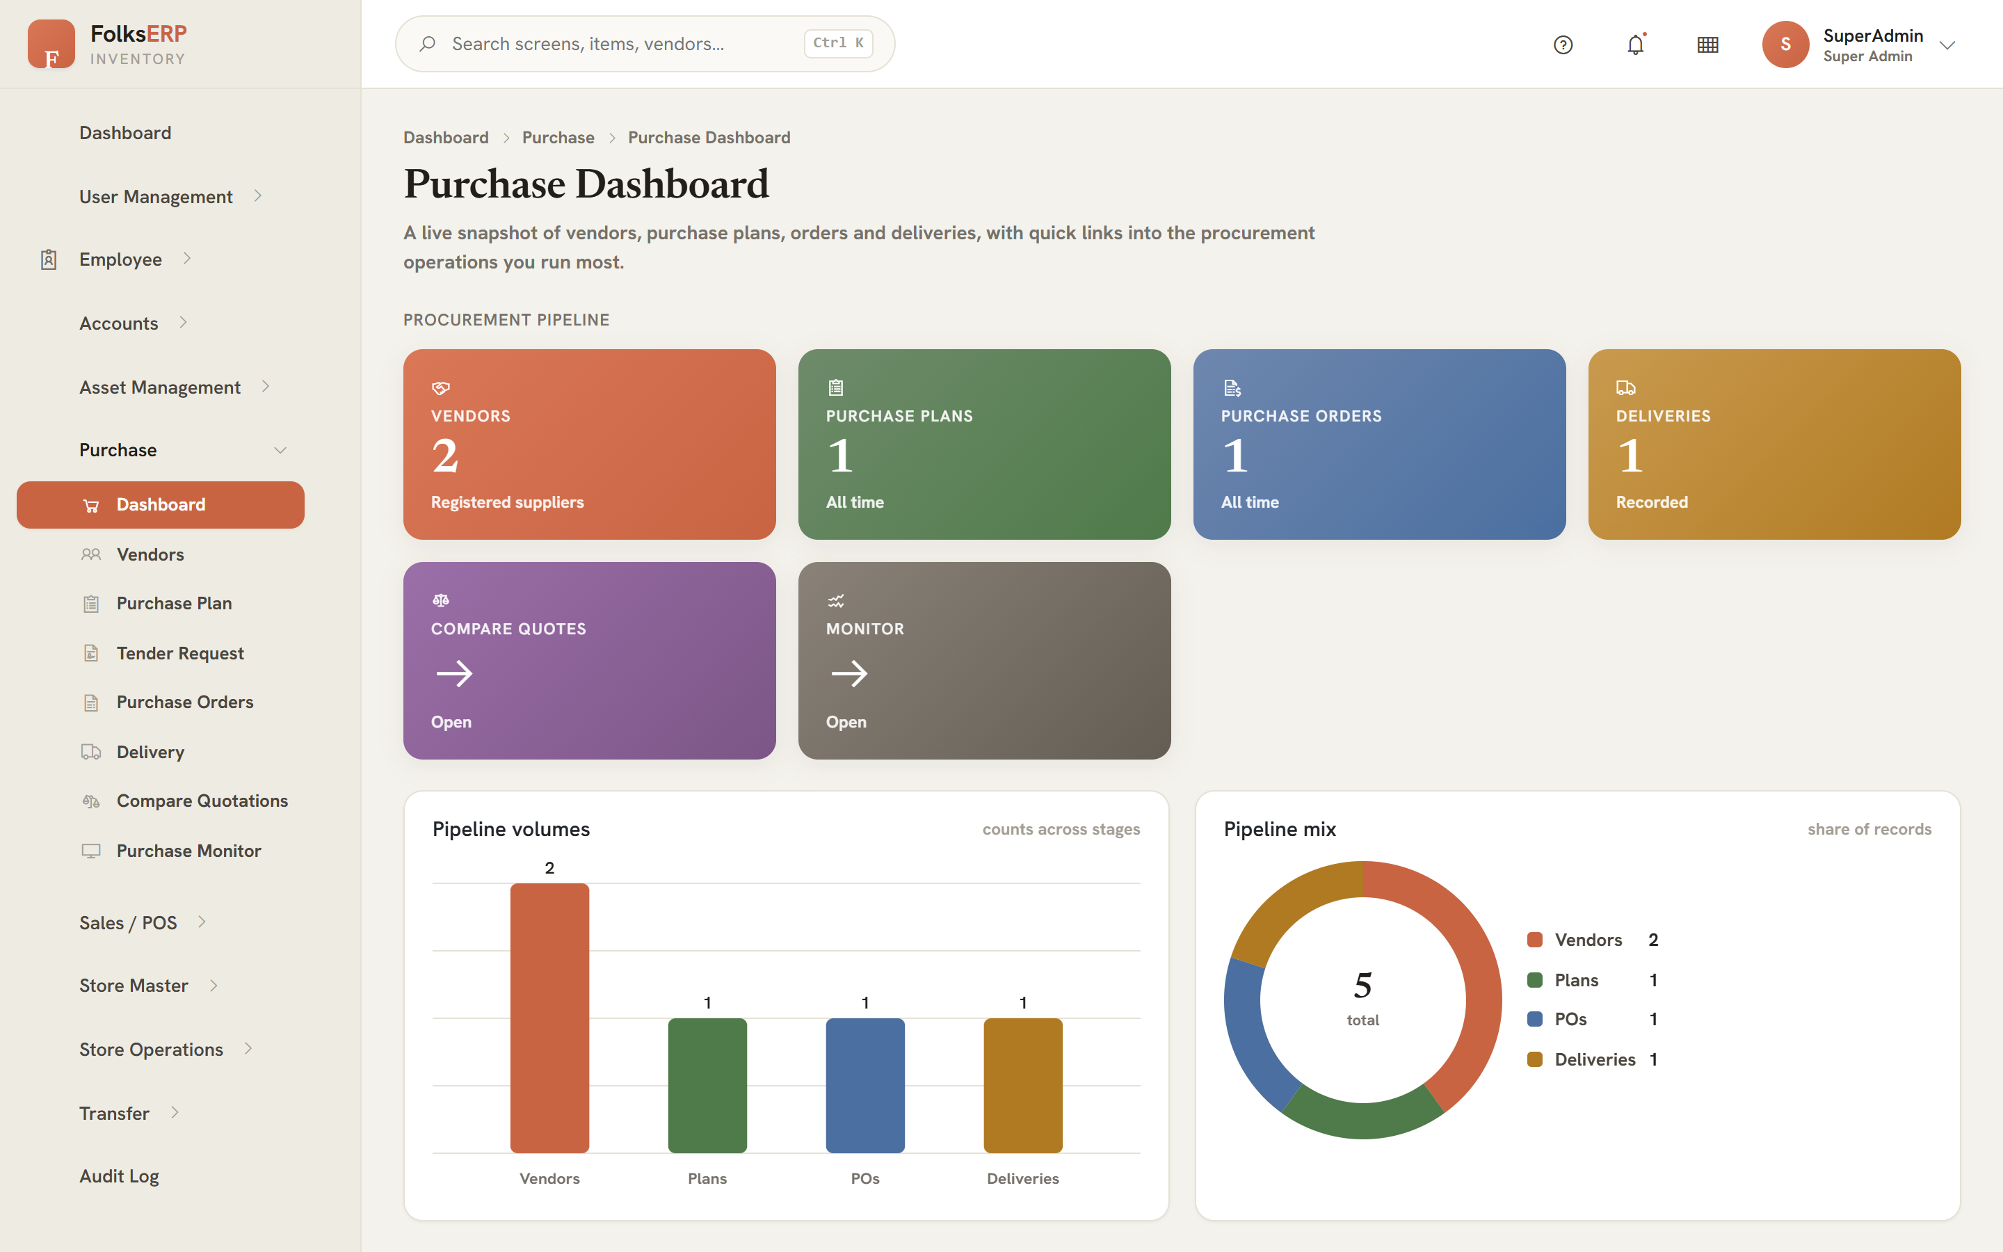2003x1252 pixels.
Task: Open the Vendors stat card
Action: click(589, 444)
